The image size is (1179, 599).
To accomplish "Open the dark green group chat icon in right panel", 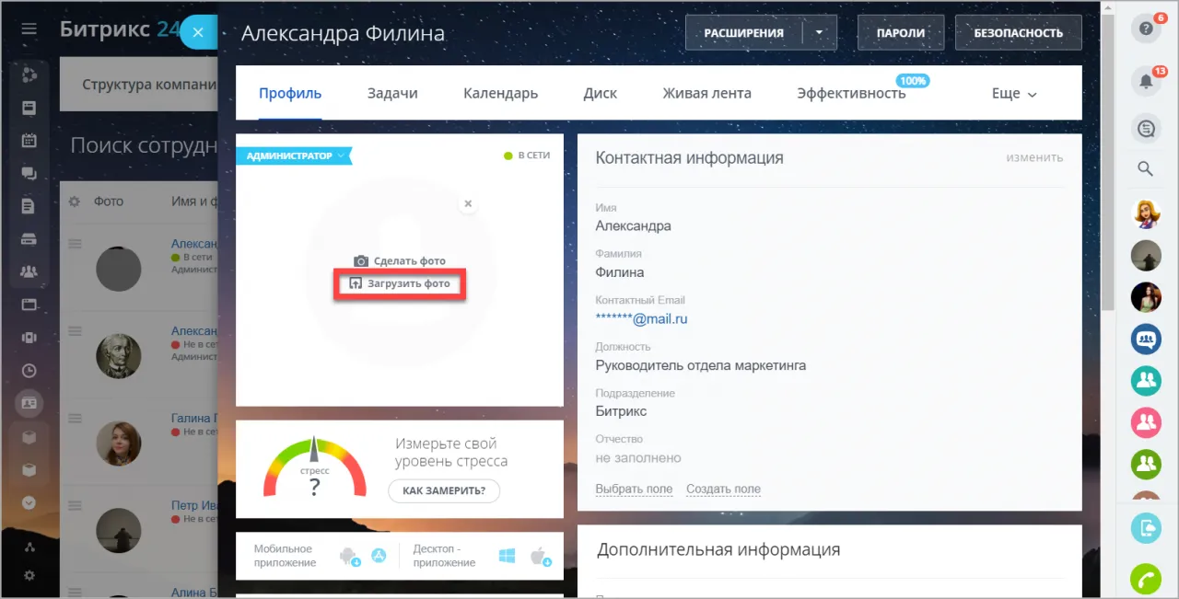I will coord(1146,463).
